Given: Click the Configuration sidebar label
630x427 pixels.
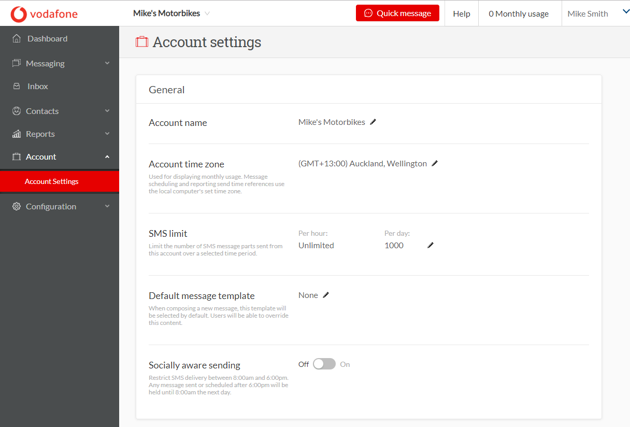Looking at the screenshot, I should tap(51, 206).
